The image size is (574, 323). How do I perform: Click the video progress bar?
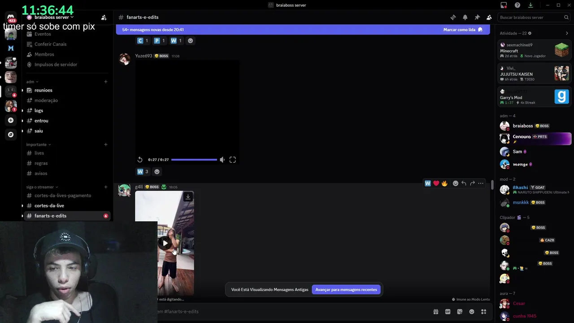click(194, 160)
